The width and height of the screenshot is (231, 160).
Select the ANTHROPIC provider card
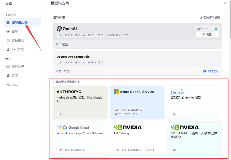click(80, 102)
